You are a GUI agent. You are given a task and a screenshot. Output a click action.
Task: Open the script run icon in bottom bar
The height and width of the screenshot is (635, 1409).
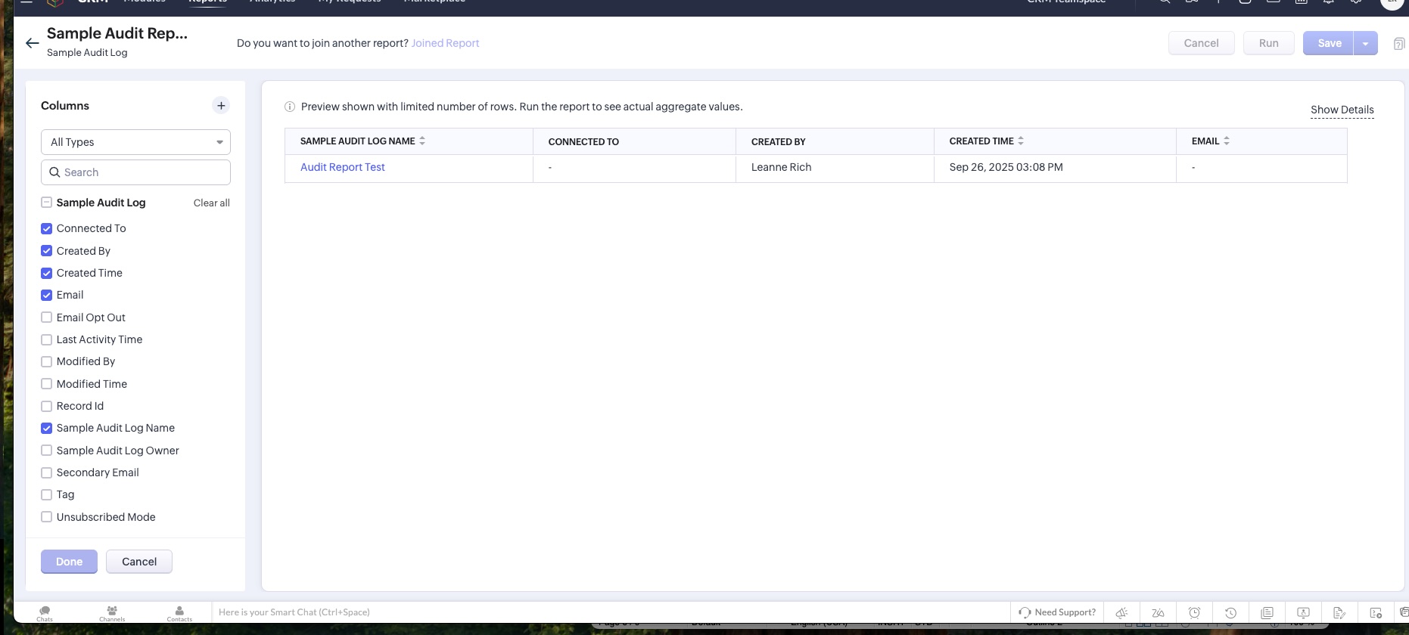point(1376,612)
